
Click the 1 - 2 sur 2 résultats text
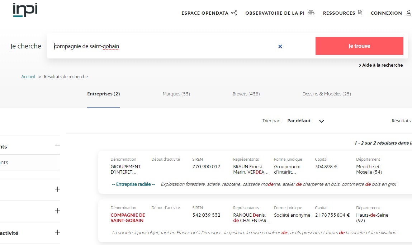(383, 143)
